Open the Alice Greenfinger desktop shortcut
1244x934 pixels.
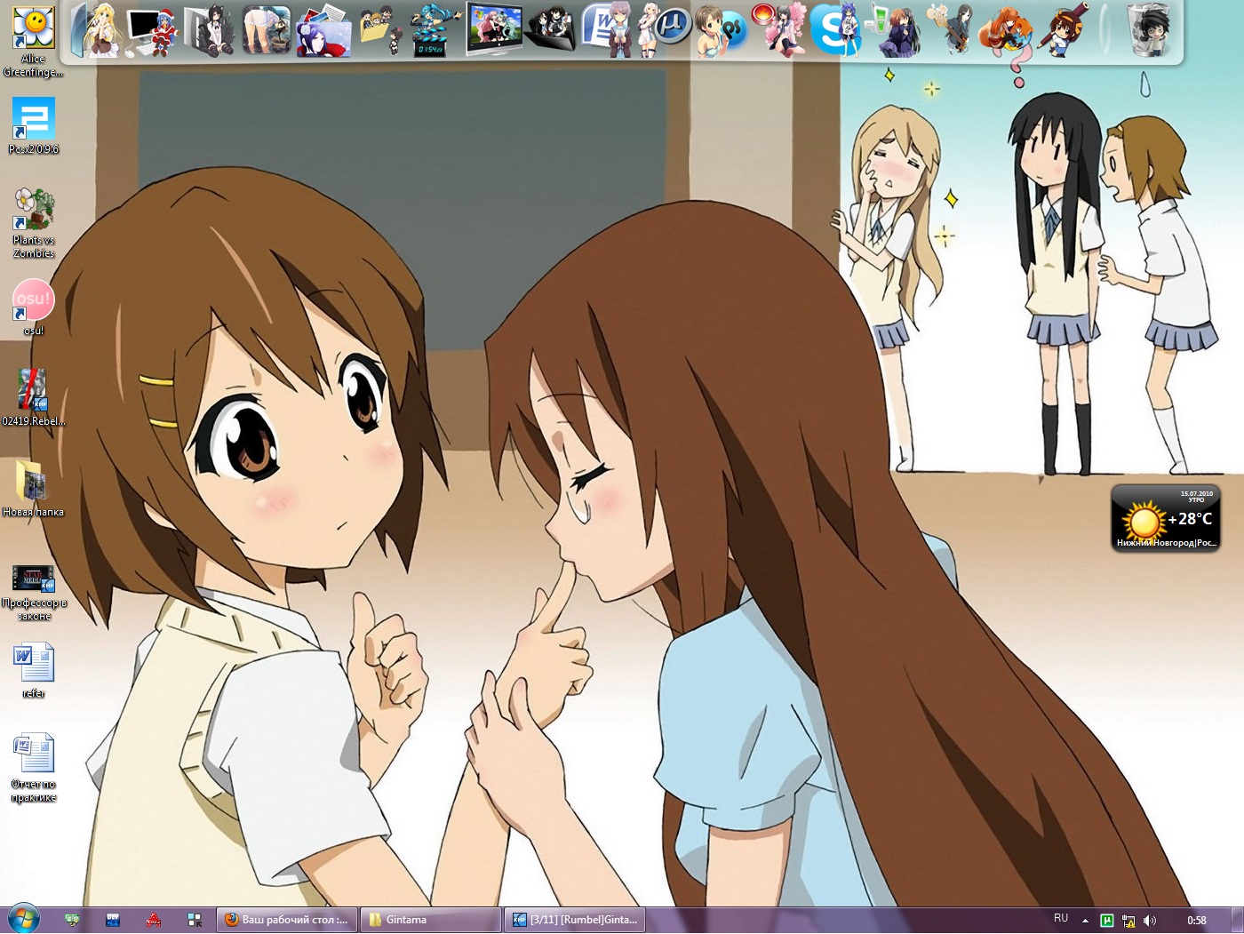pos(34,41)
